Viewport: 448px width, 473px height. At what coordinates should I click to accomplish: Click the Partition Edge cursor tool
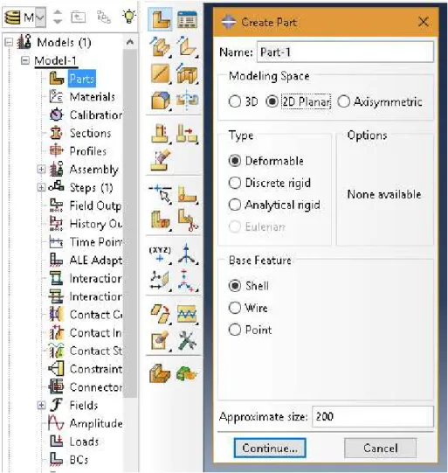(161, 194)
